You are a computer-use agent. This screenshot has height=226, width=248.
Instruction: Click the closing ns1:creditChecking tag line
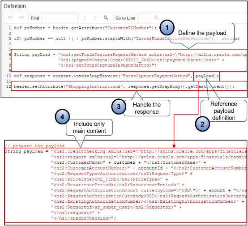(84, 218)
